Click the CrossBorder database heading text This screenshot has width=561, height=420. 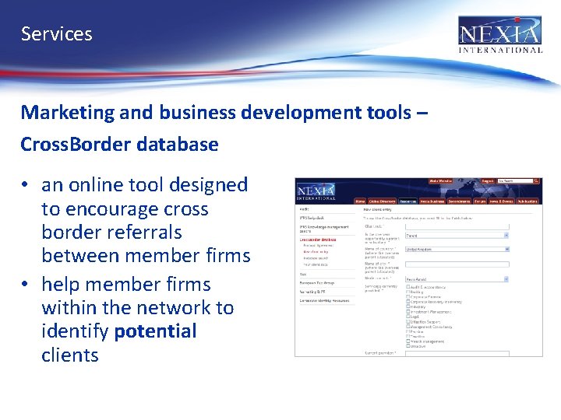coord(119,145)
